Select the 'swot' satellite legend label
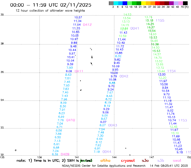Image resolution: width=191 pixels, height=168 pixels. pyautogui.click(x=177, y=161)
